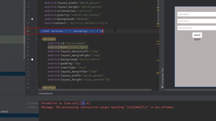Viewport: 216px width, 121px height.
Task: Click the android:background="@color/white" attribute
Action: [x=74, y=59]
